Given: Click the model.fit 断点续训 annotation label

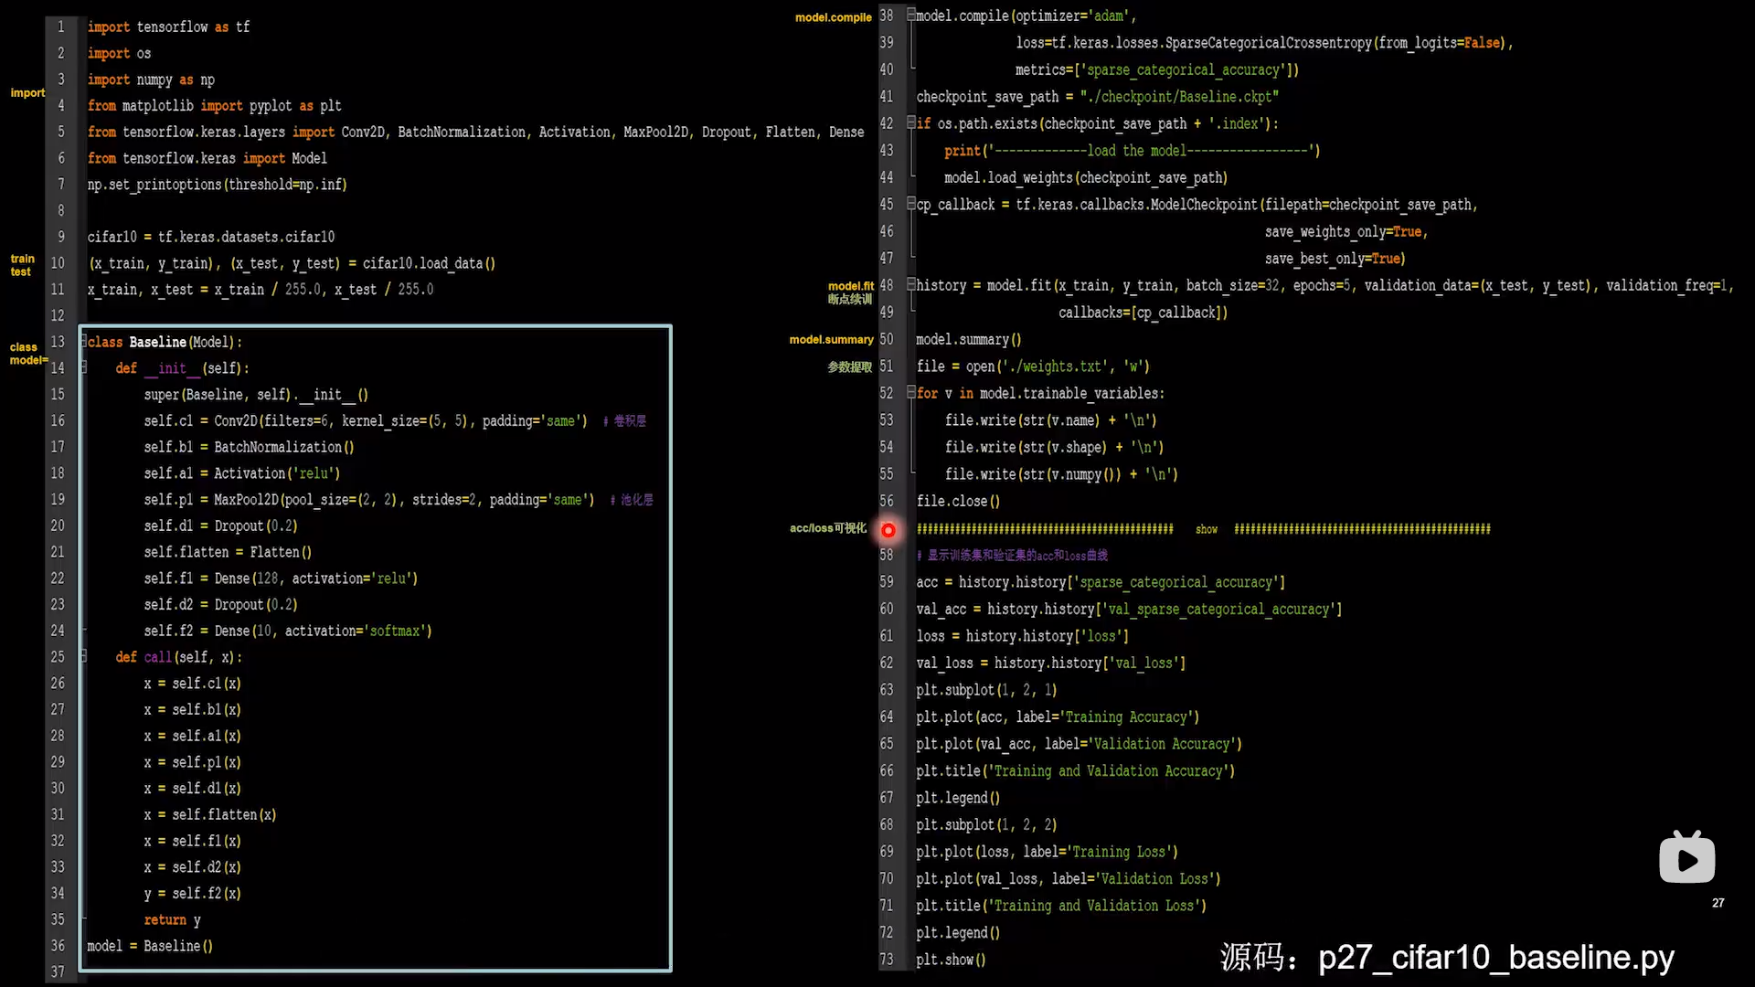Looking at the screenshot, I should [x=850, y=292].
